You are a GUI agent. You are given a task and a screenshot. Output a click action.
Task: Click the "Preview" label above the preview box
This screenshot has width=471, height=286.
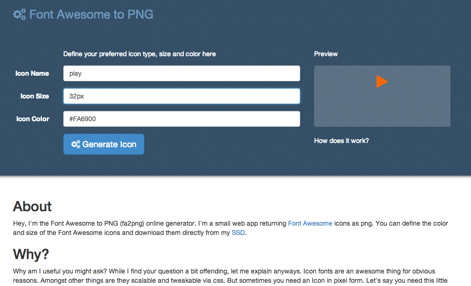click(326, 54)
